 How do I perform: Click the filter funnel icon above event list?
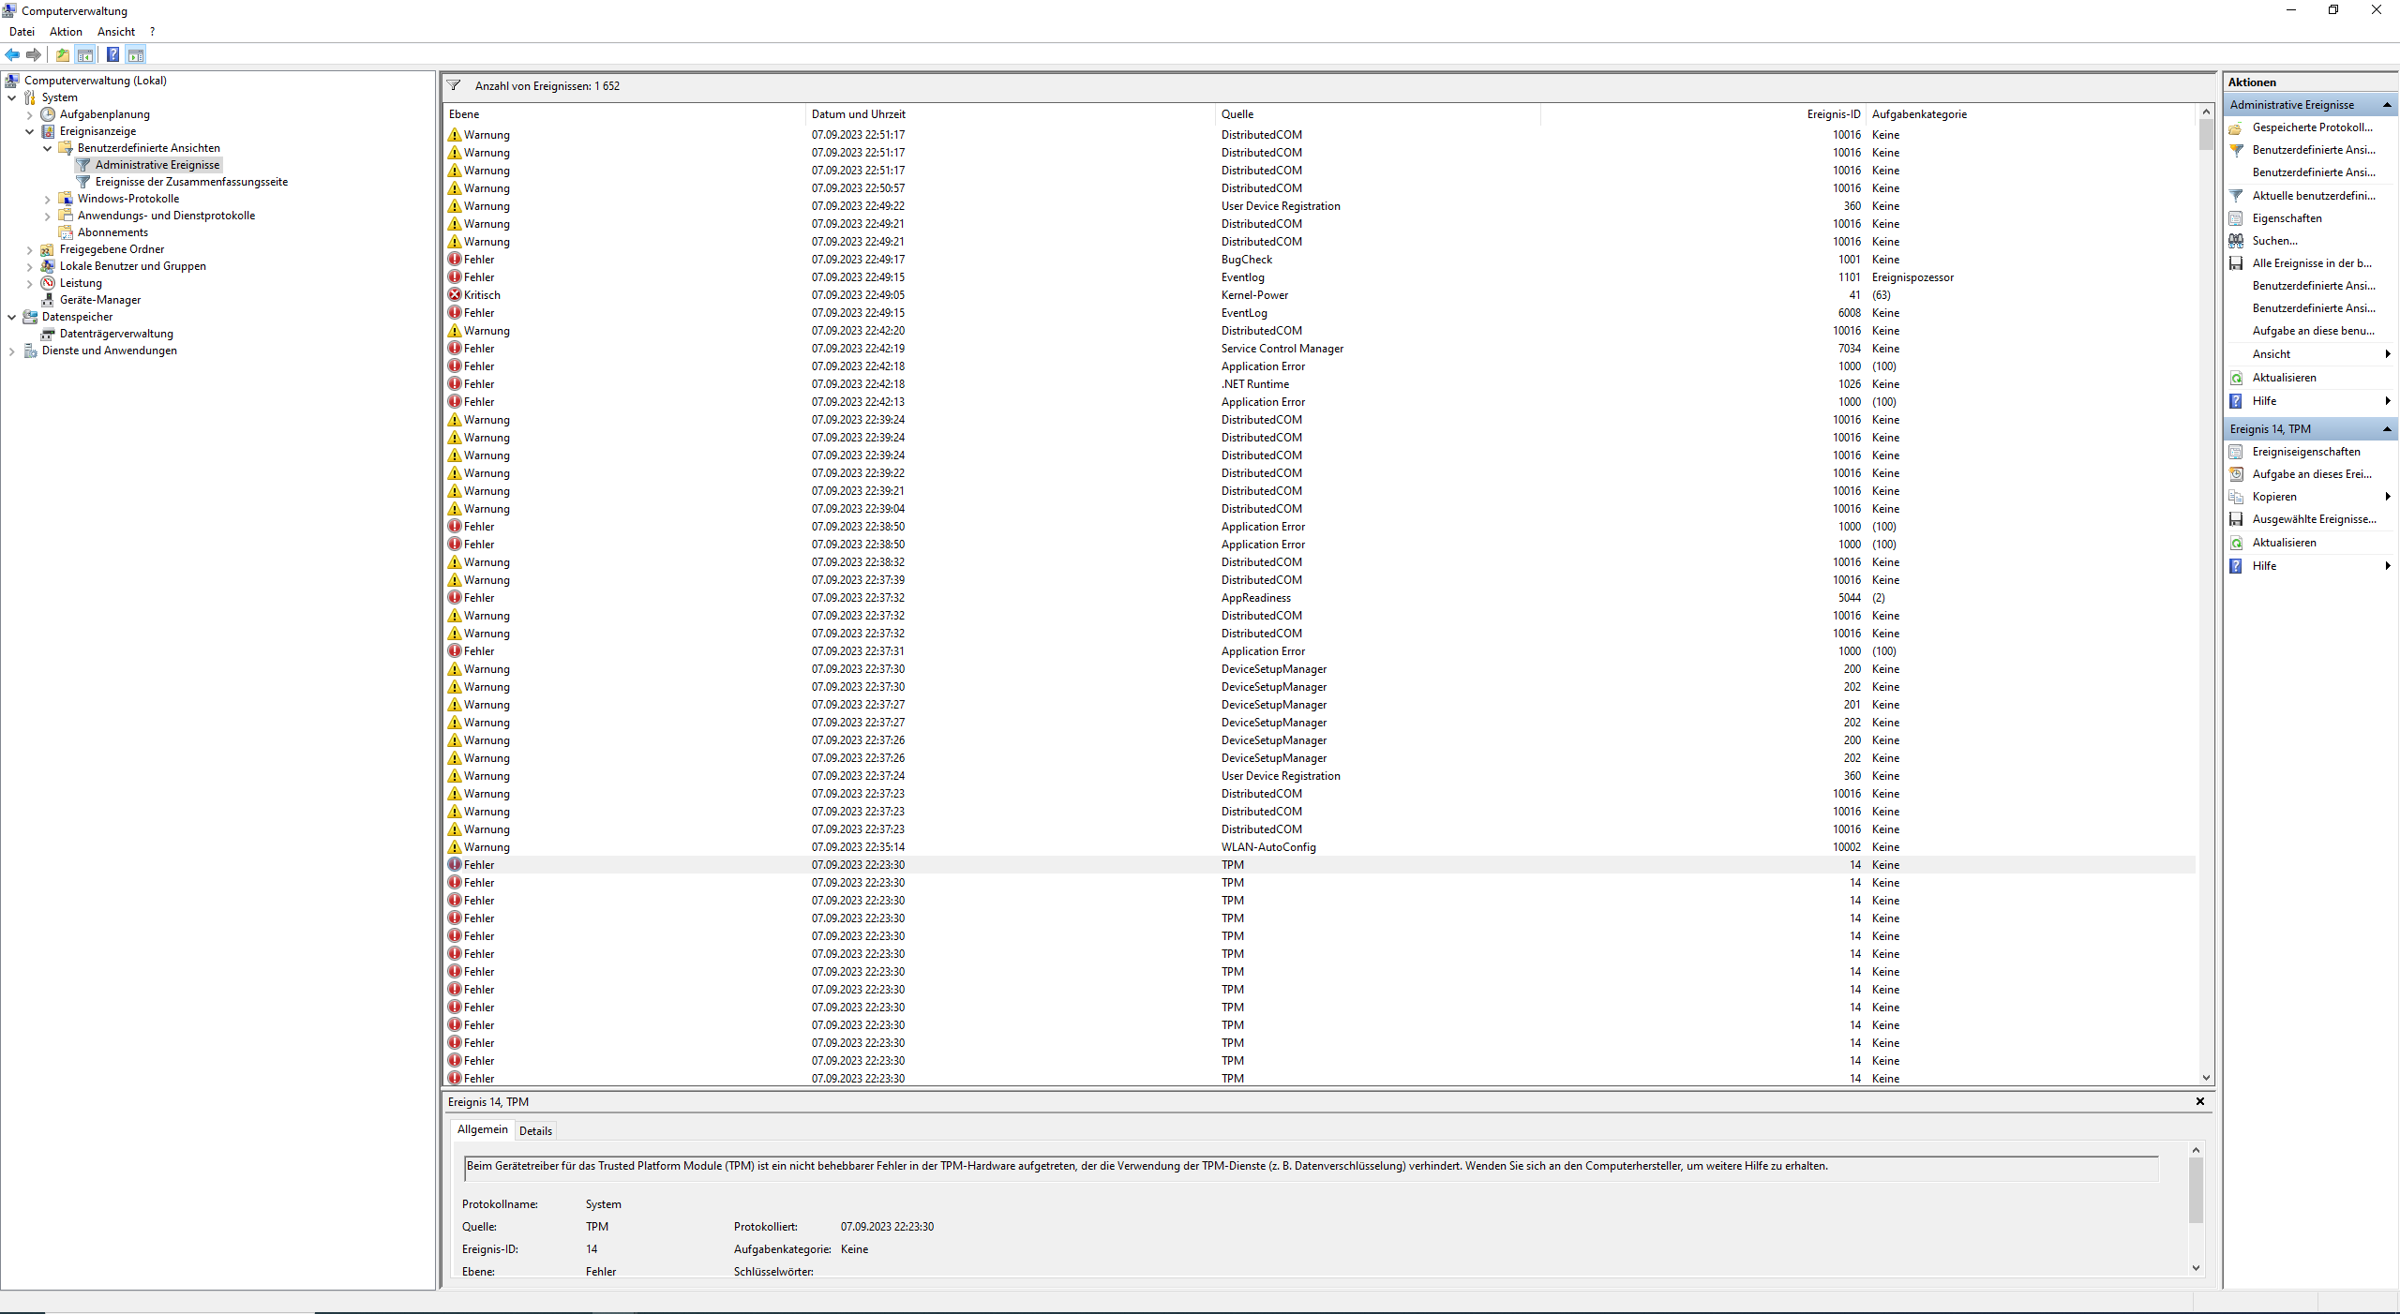click(x=454, y=85)
